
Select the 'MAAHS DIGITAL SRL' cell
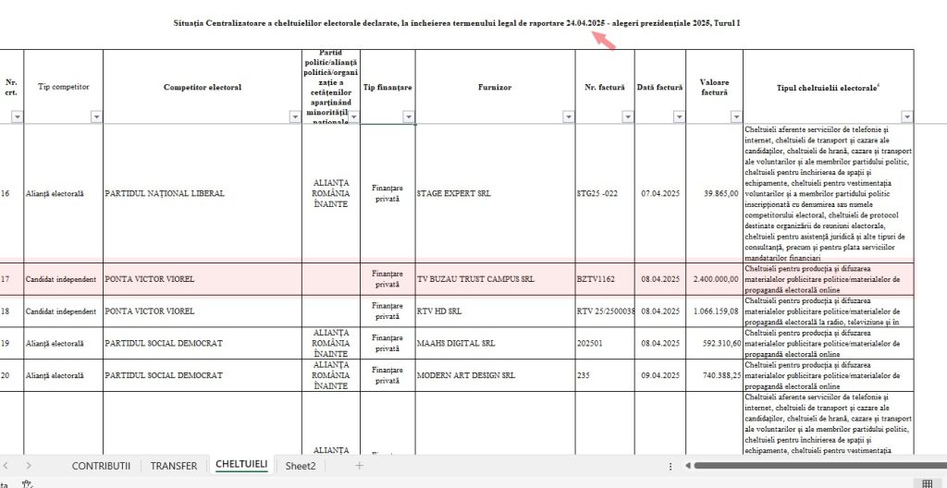496,343
